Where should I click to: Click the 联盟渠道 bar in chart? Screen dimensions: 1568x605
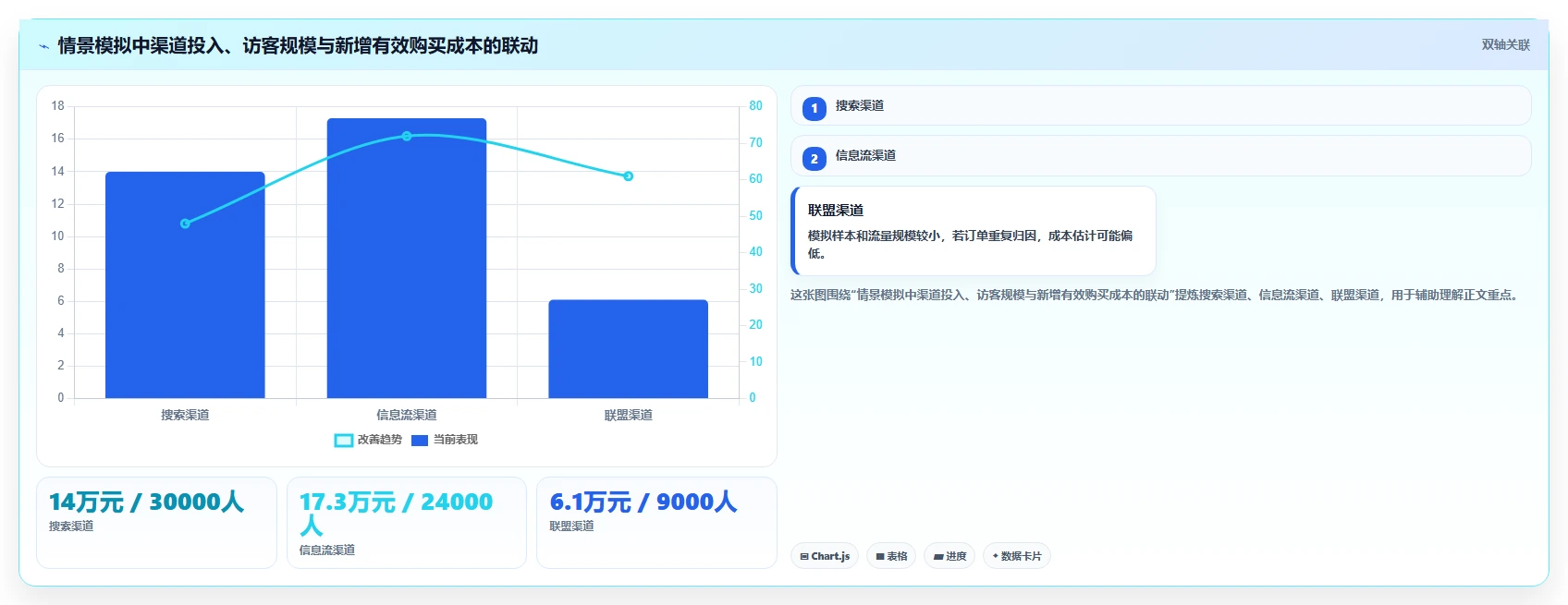(x=628, y=349)
